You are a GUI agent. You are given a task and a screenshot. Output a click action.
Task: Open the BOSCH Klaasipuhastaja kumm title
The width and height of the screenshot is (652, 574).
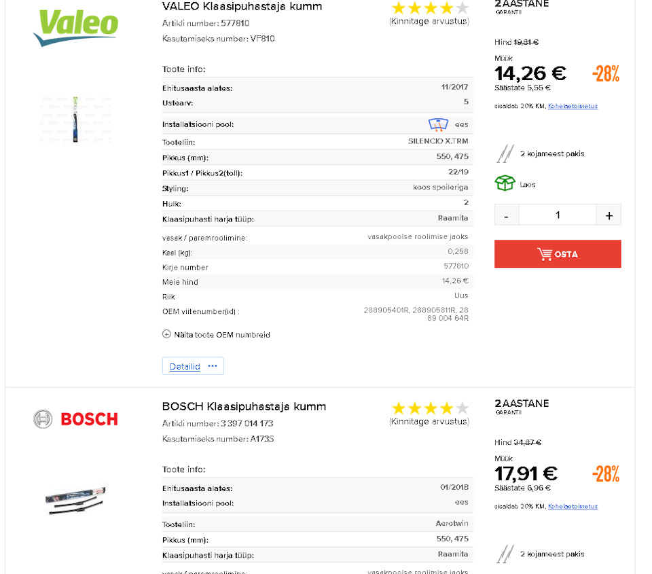[244, 407]
